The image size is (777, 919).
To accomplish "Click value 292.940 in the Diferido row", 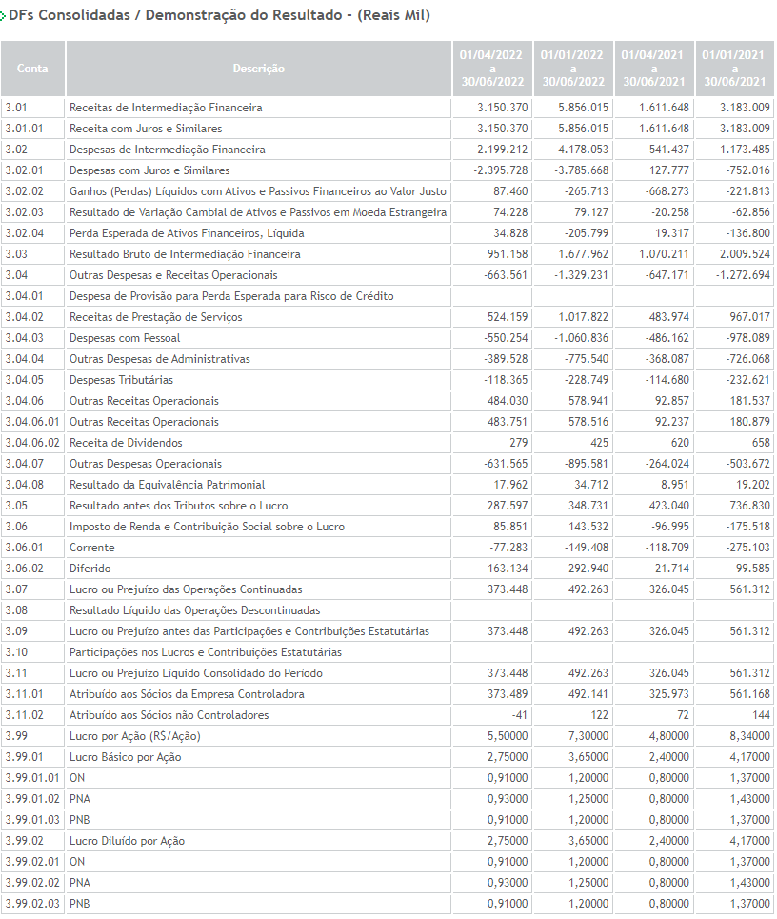I will tap(588, 569).
